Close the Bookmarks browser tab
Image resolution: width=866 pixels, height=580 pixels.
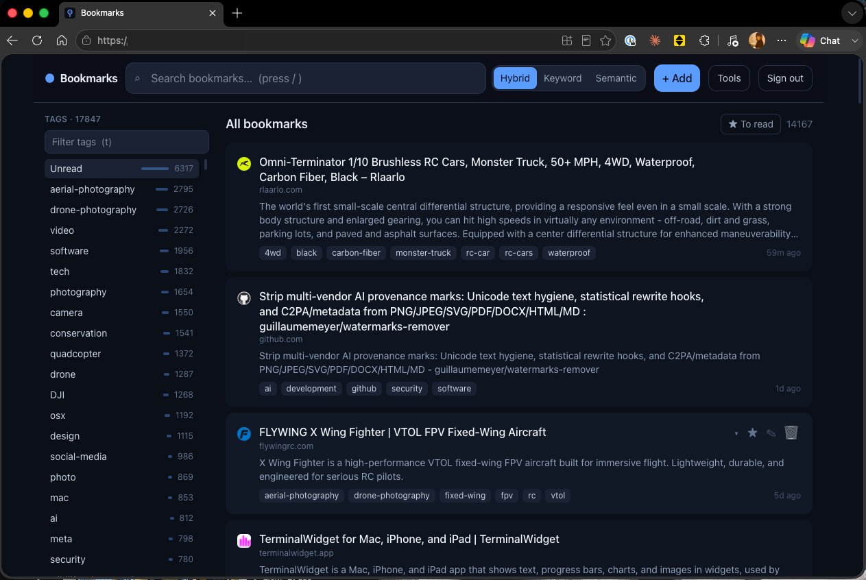213,13
